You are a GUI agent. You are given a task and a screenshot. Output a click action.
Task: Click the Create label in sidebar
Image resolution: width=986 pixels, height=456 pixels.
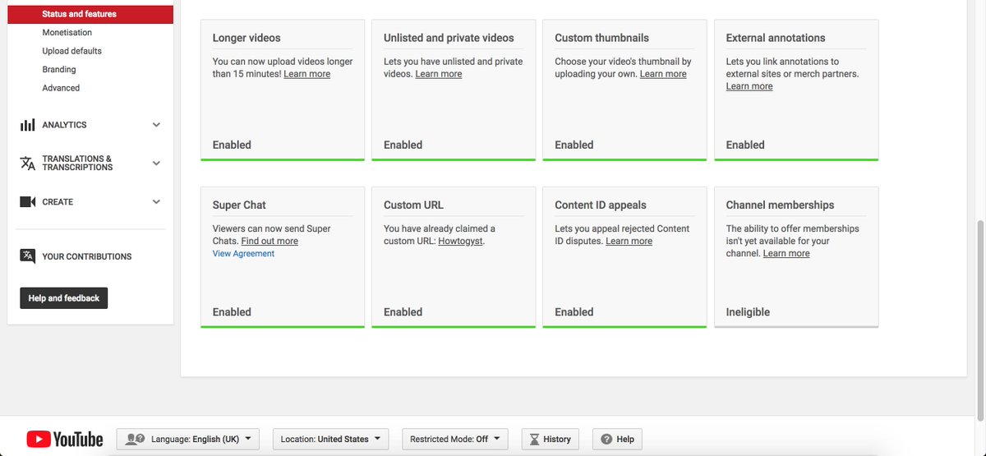click(x=58, y=201)
